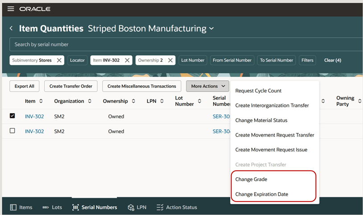Screen dimensions: 363x215
Task: Click sort arrows left of Owning Party
Action: point(323,101)
